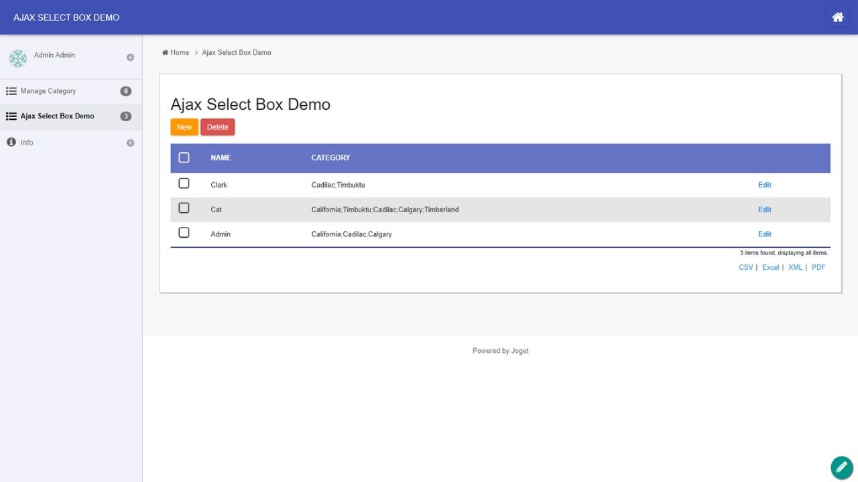Check the checkbox for the Clark row
This screenshot has height=482, width=858.
[184, 183]
